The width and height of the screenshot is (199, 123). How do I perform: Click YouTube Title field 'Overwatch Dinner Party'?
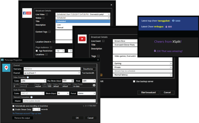pyautogui.click(x=125, y=45)
